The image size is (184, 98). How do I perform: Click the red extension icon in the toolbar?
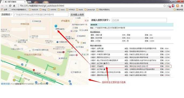click(173, 6)
